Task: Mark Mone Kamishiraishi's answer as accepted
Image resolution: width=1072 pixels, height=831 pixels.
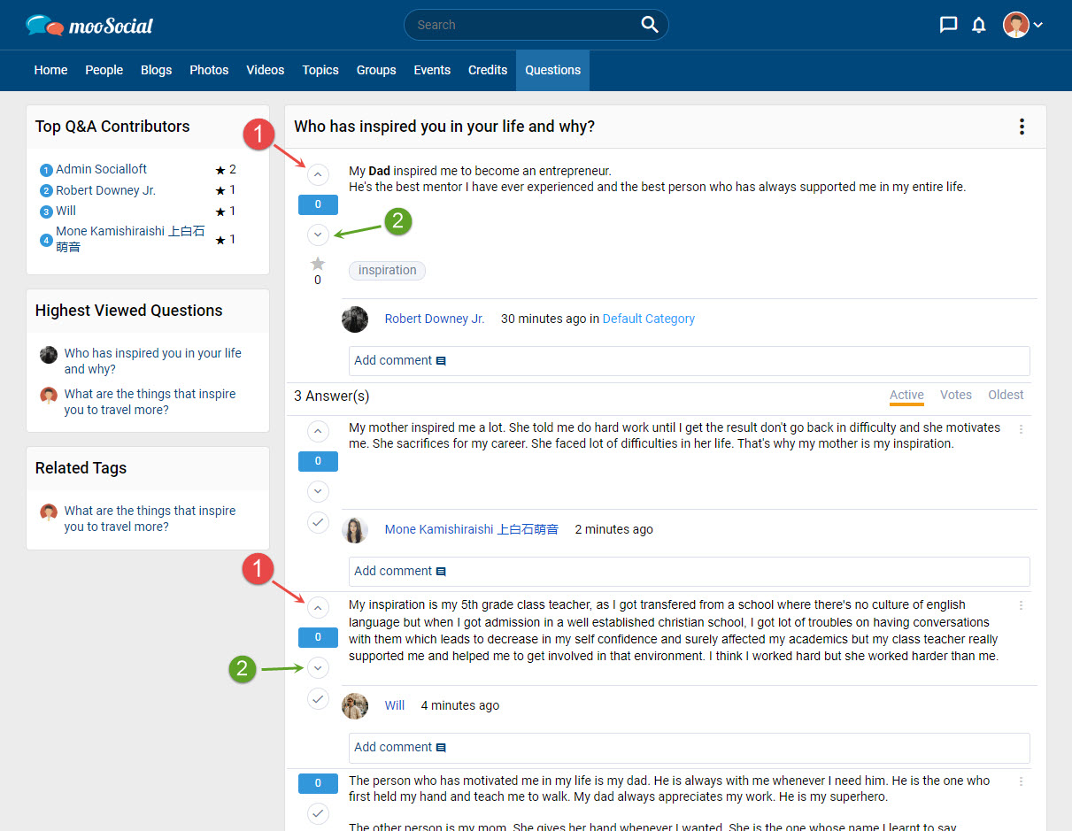Action: point(318,522)
